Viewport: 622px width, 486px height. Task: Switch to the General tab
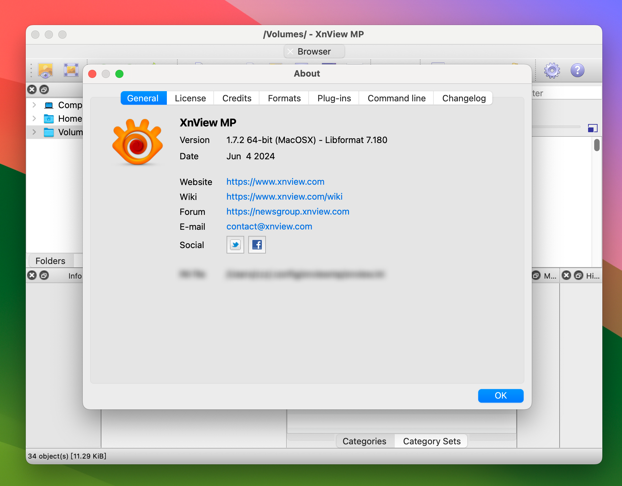click(143, 98)
